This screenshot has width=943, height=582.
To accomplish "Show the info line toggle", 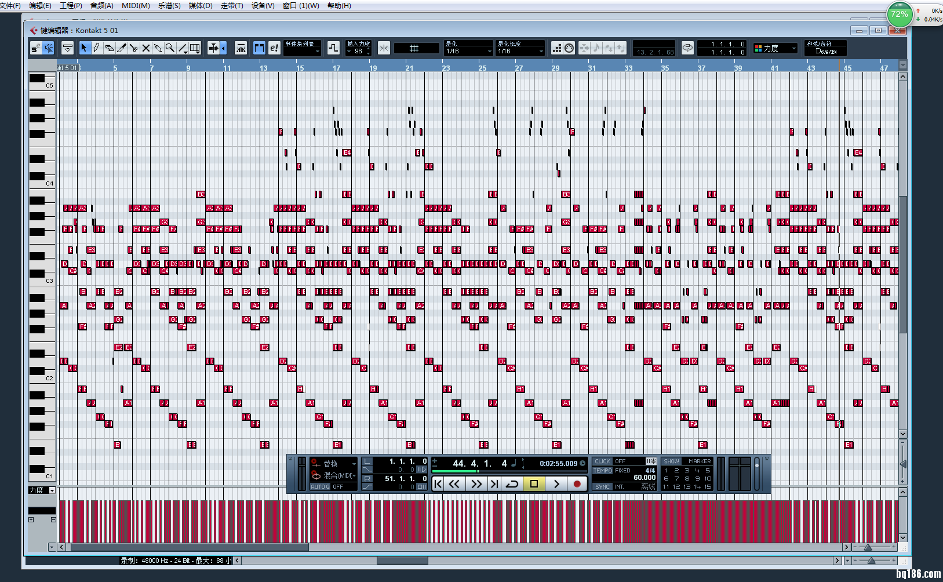I will [x=67, y=48].
